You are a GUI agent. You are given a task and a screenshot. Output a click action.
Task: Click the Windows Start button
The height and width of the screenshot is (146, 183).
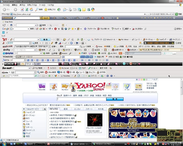pos(4,144)
